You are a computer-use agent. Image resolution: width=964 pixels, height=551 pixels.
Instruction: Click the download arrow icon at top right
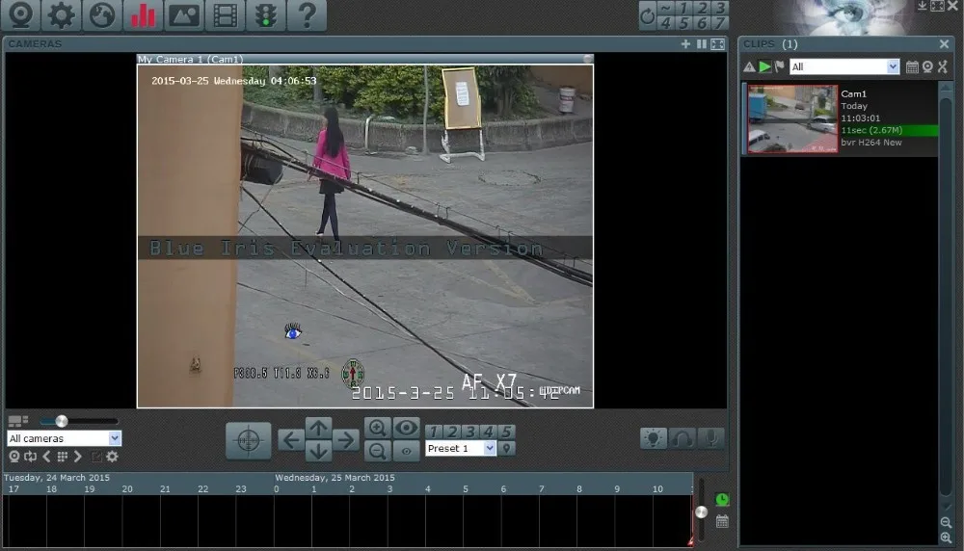pos(922,6)
